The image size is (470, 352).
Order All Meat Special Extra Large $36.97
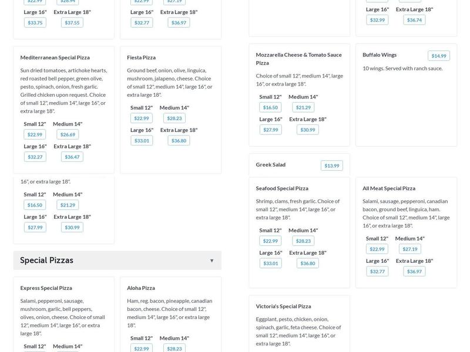[x=414, y=271]
